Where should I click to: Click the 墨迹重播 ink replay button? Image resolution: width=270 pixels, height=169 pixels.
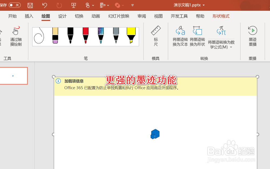(253, 36)
